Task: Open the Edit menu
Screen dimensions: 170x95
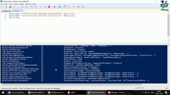Action: click(6, 4)
